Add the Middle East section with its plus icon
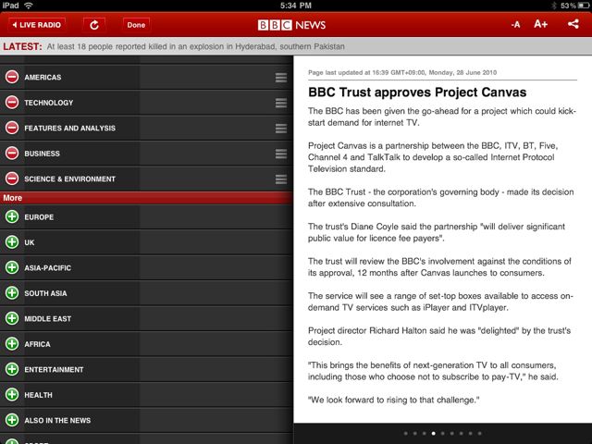The height and width of the screenshot is (444, 592). 12,318
